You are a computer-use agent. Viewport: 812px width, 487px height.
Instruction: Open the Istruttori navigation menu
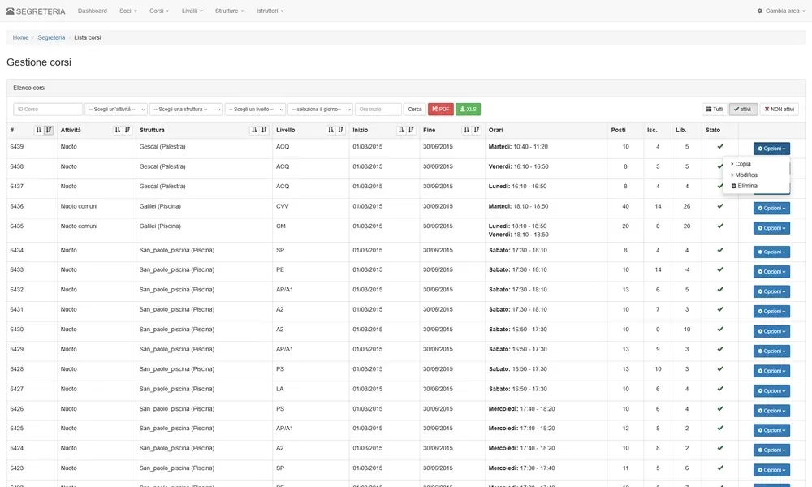[x=270, y=11]
